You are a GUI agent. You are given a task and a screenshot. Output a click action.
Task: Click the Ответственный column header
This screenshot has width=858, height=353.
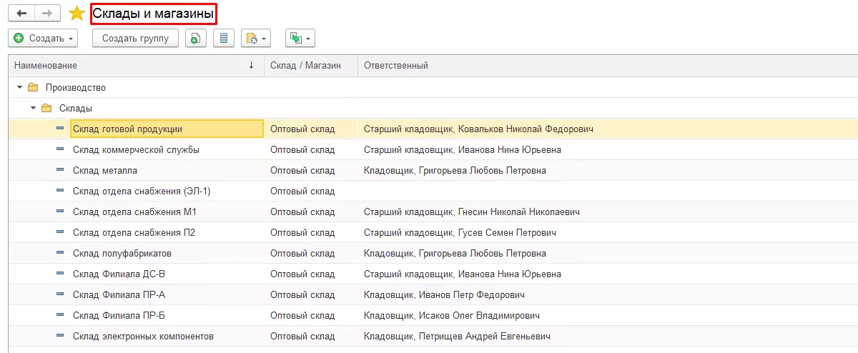pyautogui.click(x=395, y=66)
